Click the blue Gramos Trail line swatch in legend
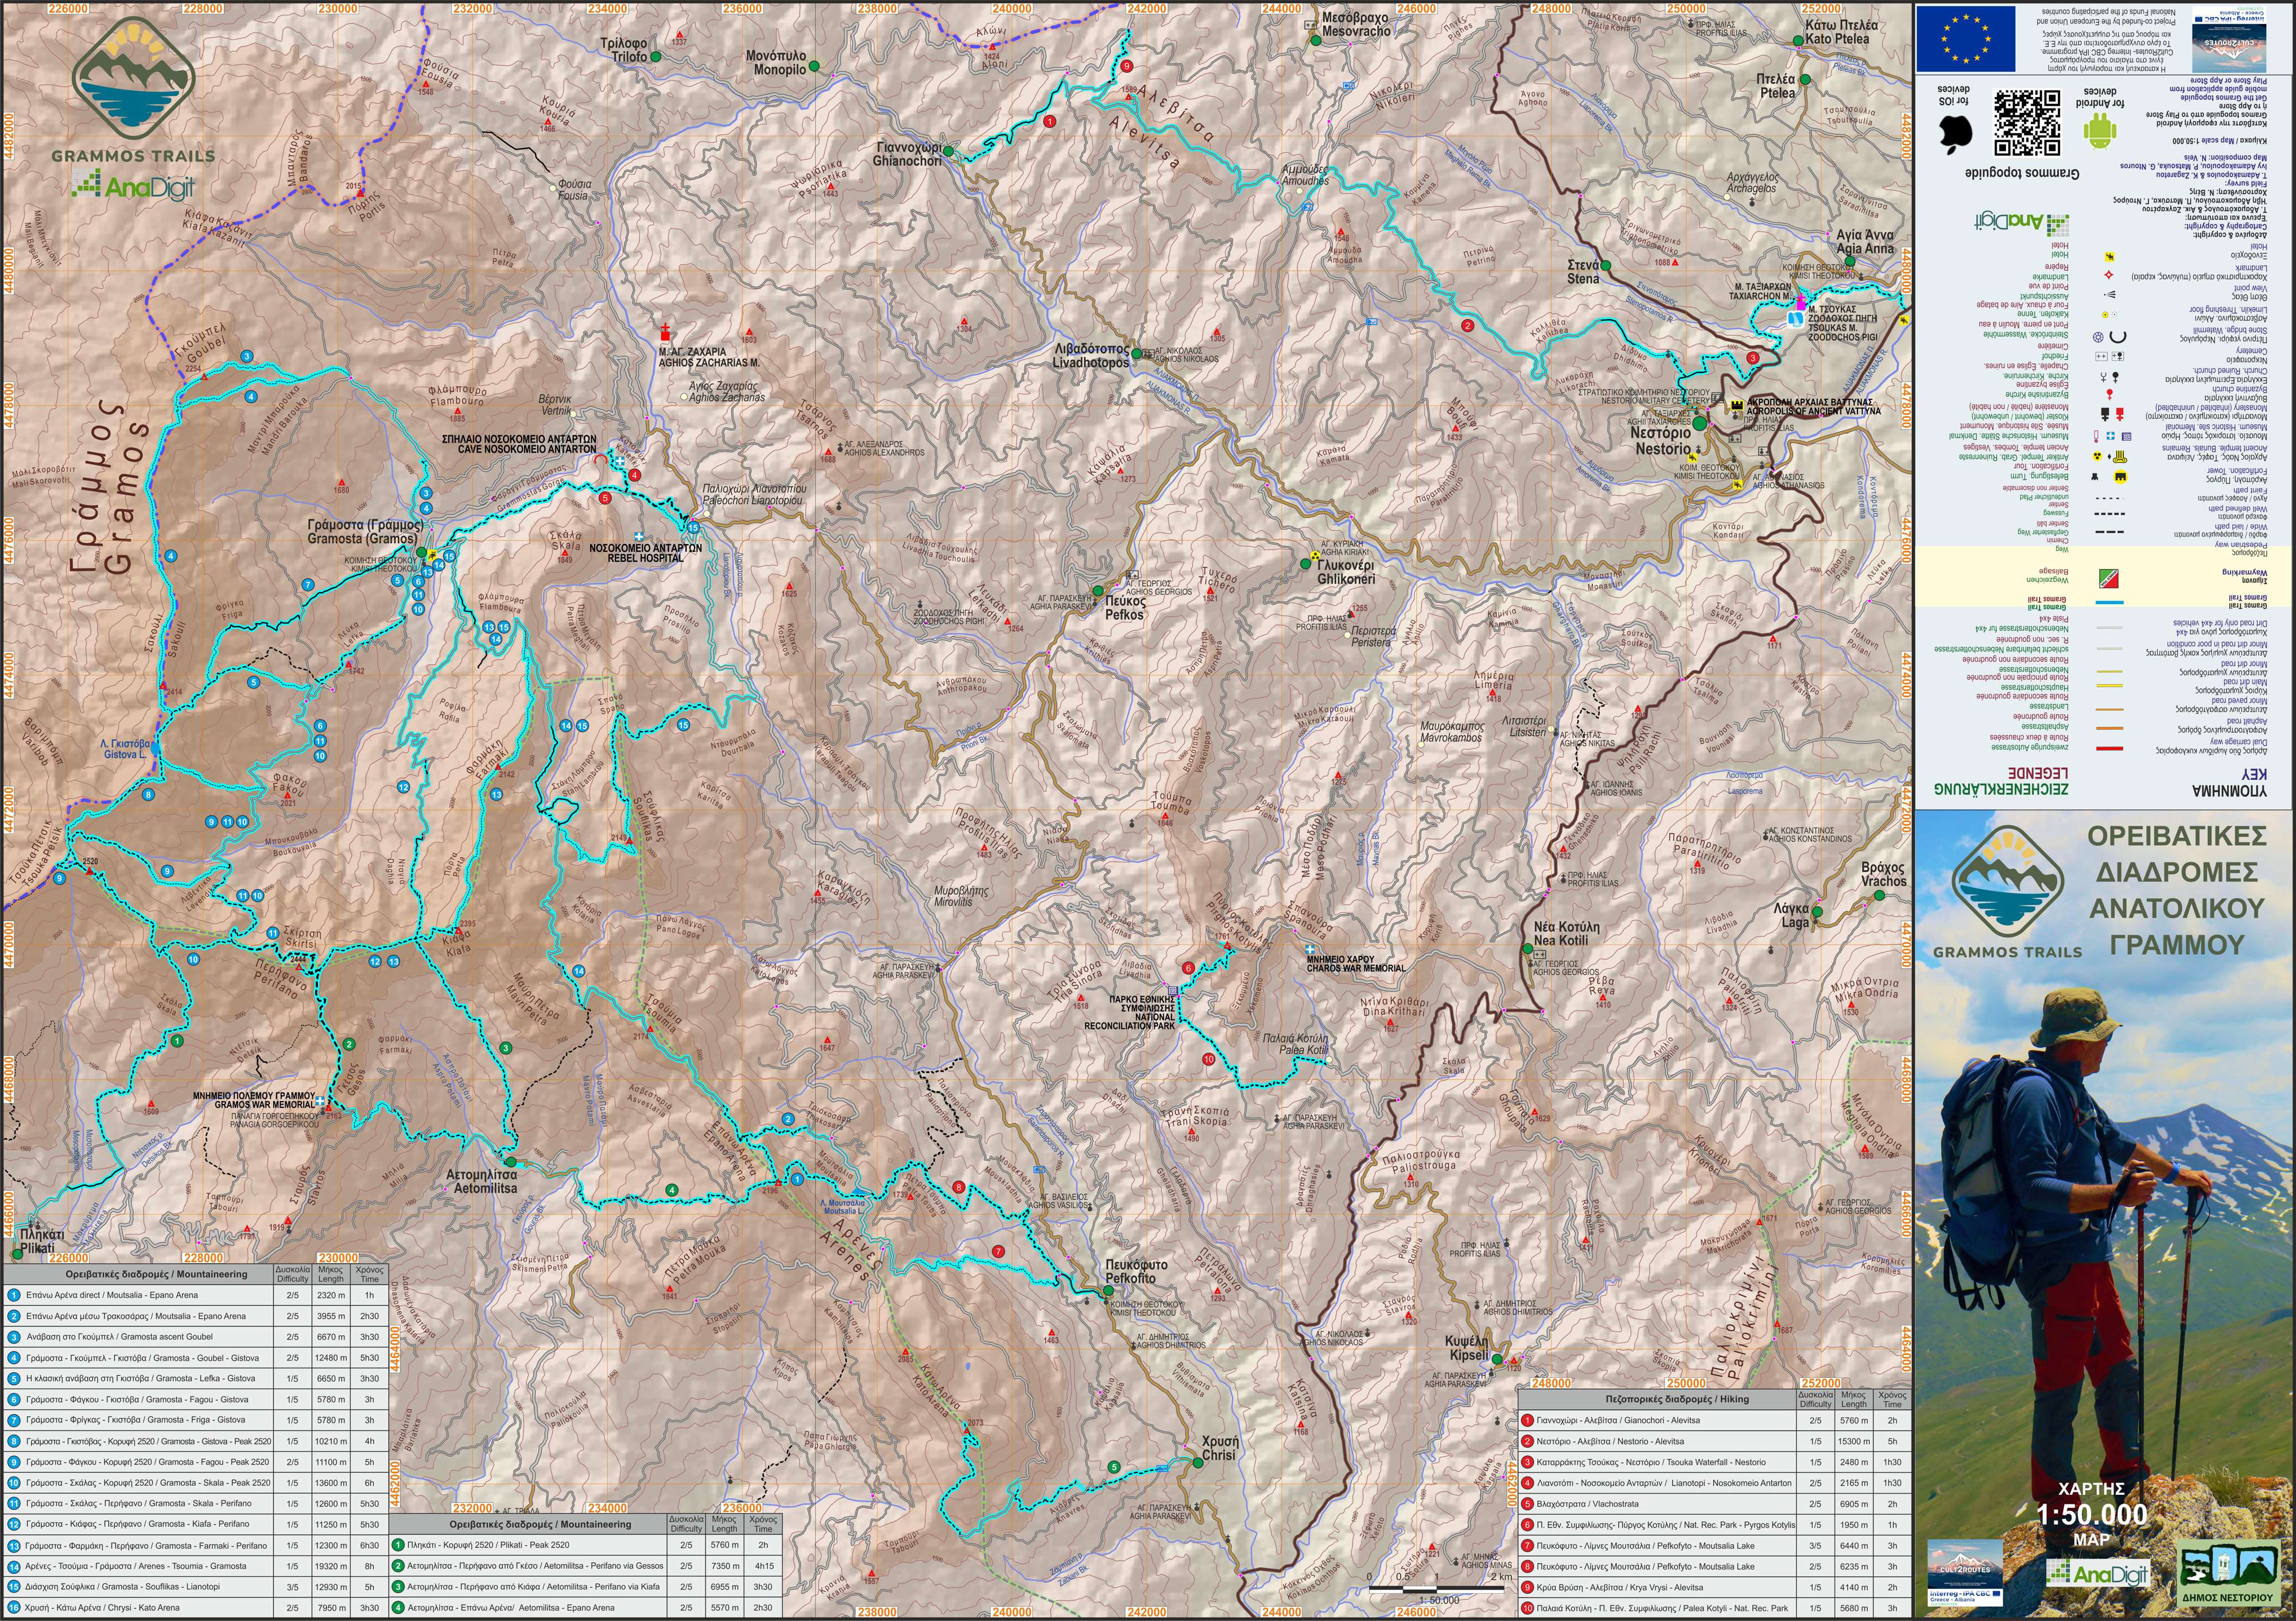This screenshot has width=2296, height=1621. pos(2109,602)
